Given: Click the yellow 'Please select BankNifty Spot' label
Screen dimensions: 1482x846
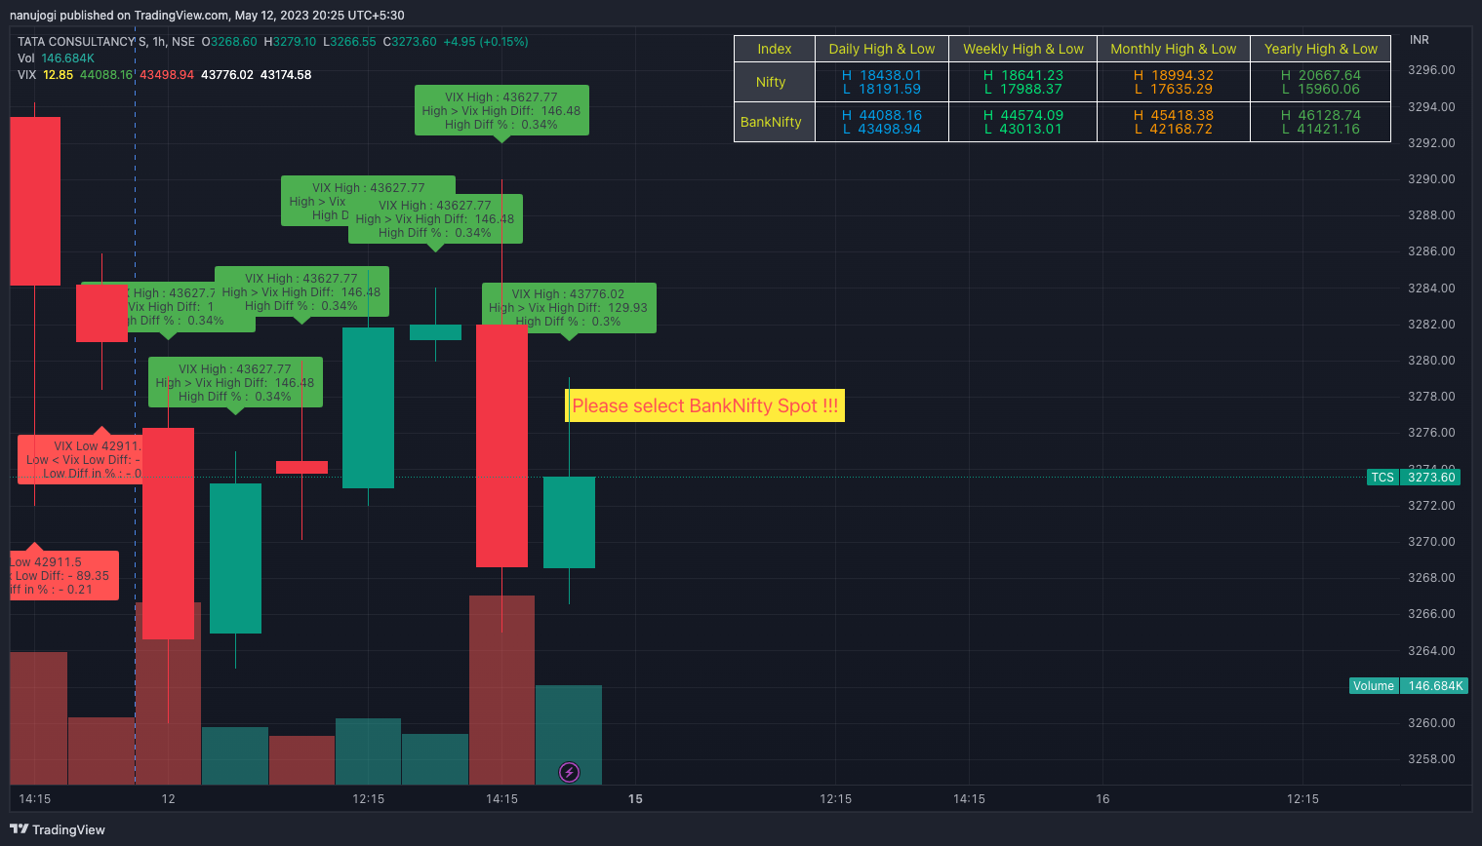Looking at the screenshot, I should tap(704, 405).
